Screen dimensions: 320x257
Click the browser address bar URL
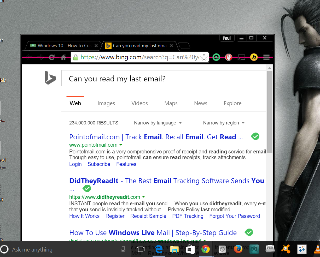tap(139, 57)
